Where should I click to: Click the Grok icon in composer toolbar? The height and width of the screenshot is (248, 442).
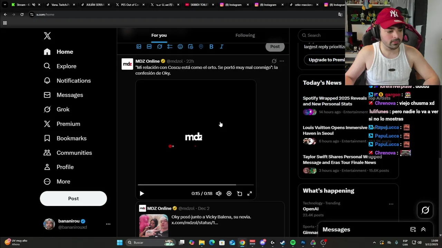pyautogui.click(x=160, y=46)
